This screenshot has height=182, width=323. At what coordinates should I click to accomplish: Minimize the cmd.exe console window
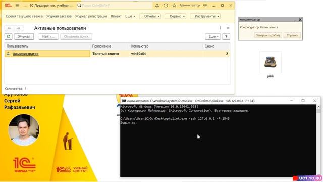(291, 101)
